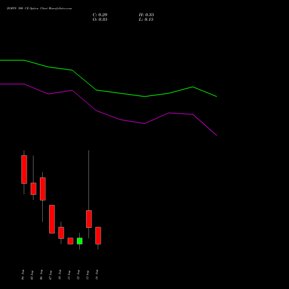This screenshot has width=289, height=289.
Task: Click the '12 Aug' date axis label
Action: tap(79, 275)
